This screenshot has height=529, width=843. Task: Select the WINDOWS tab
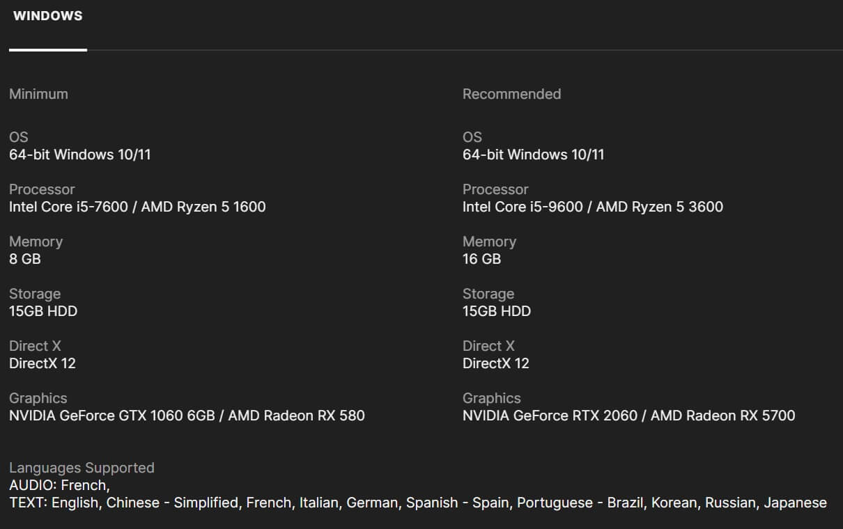(x=47, y=16)
